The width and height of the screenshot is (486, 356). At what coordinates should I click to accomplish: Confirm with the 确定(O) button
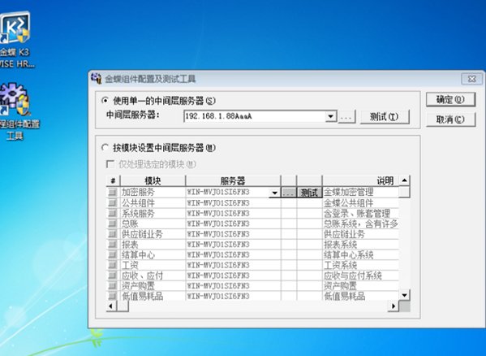tap(450, 100)
